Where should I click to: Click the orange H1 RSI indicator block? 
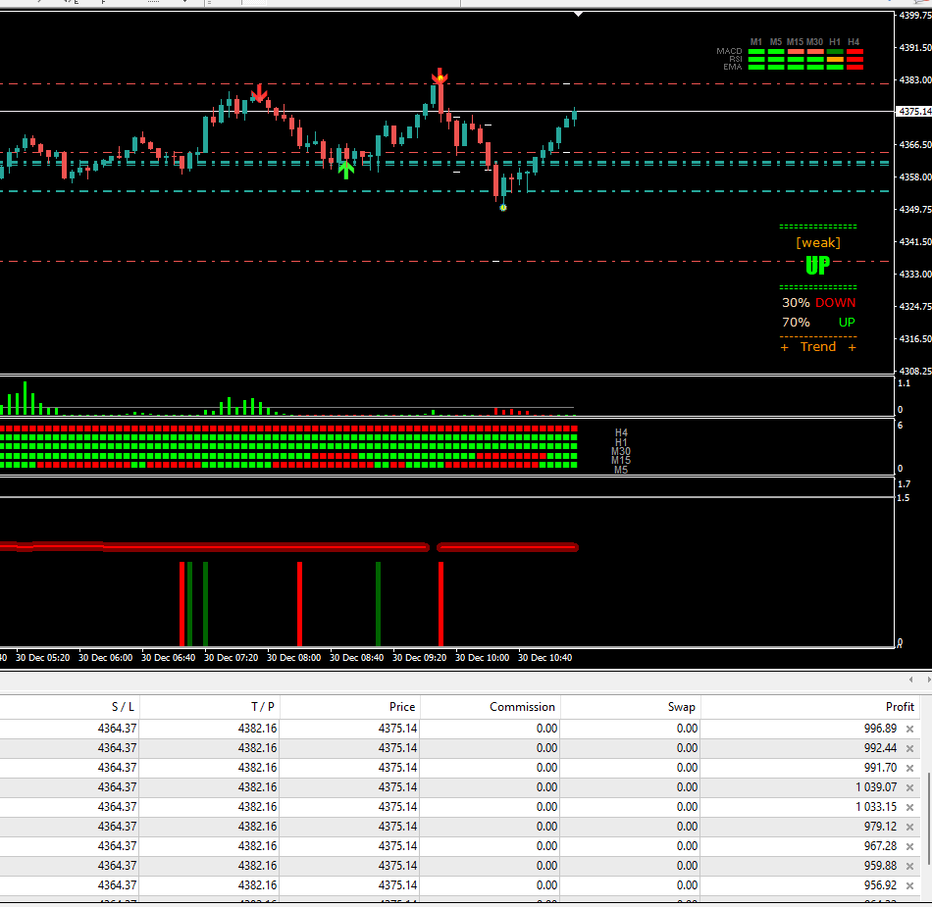click(835, 59)
